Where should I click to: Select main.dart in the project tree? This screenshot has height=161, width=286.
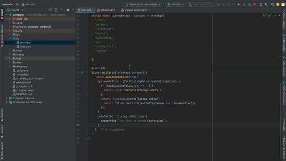pyautogui.click(x=25, y=42)
